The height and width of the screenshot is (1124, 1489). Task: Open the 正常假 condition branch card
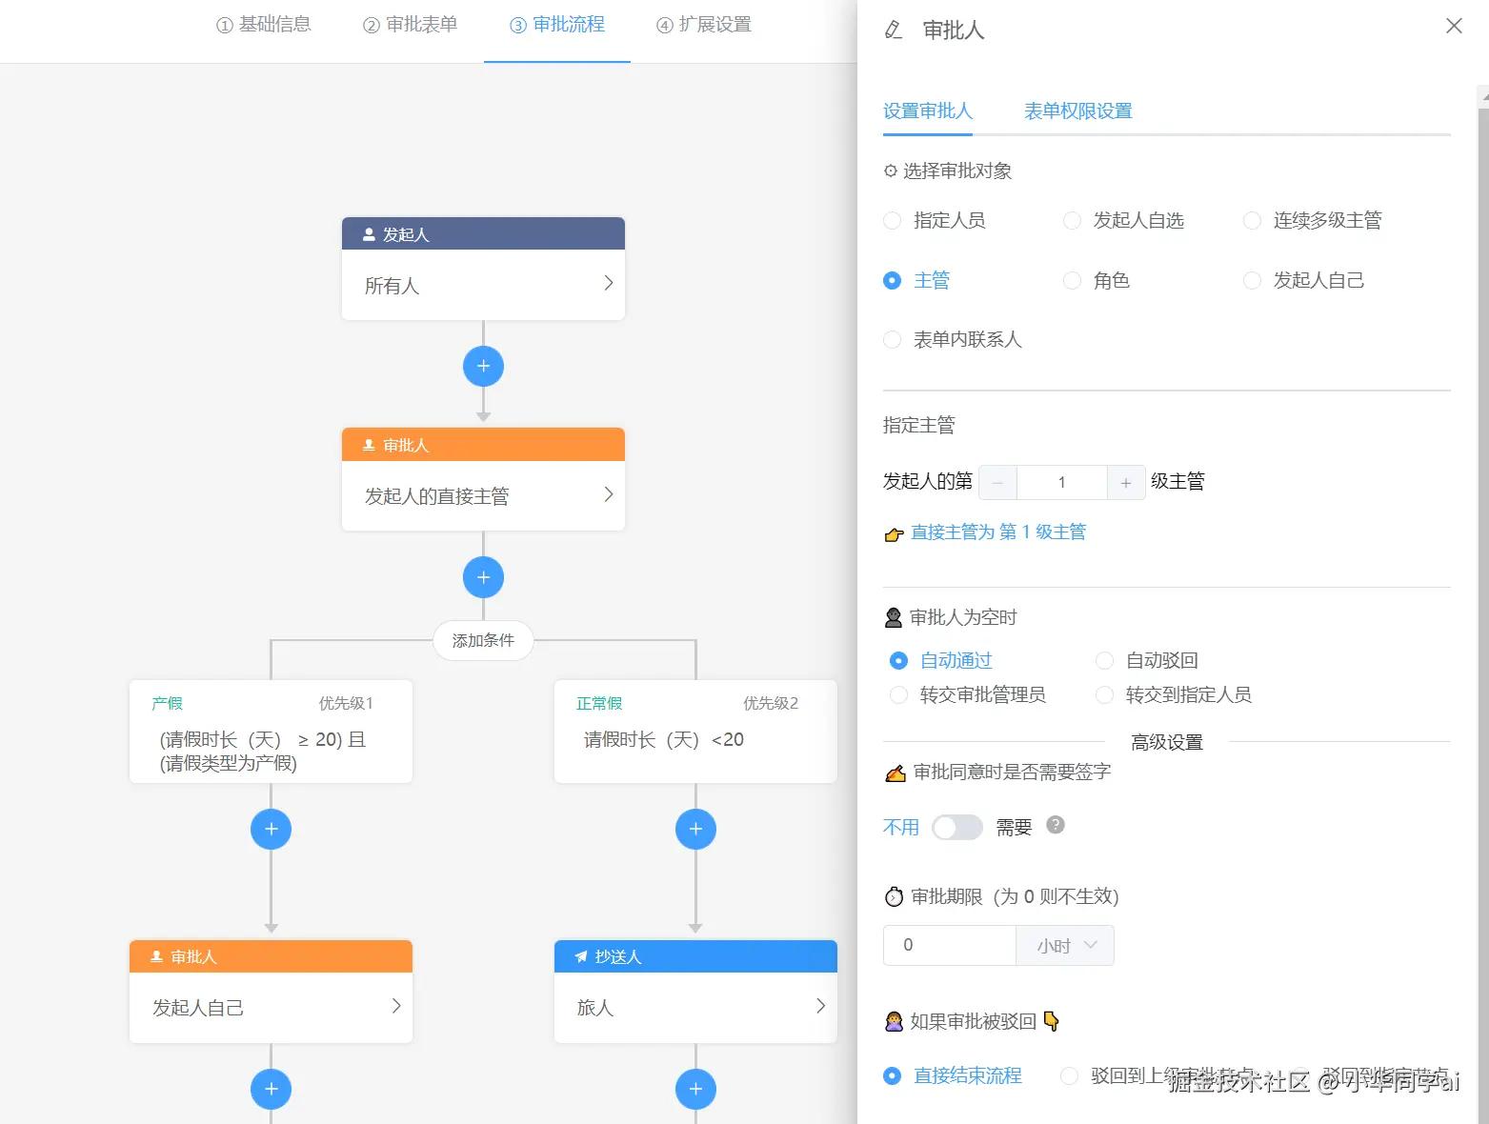point(695,732)
